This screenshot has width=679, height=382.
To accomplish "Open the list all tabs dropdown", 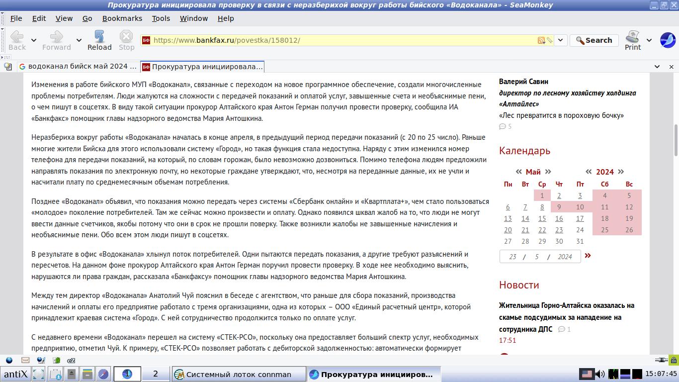I will [657, 67].
